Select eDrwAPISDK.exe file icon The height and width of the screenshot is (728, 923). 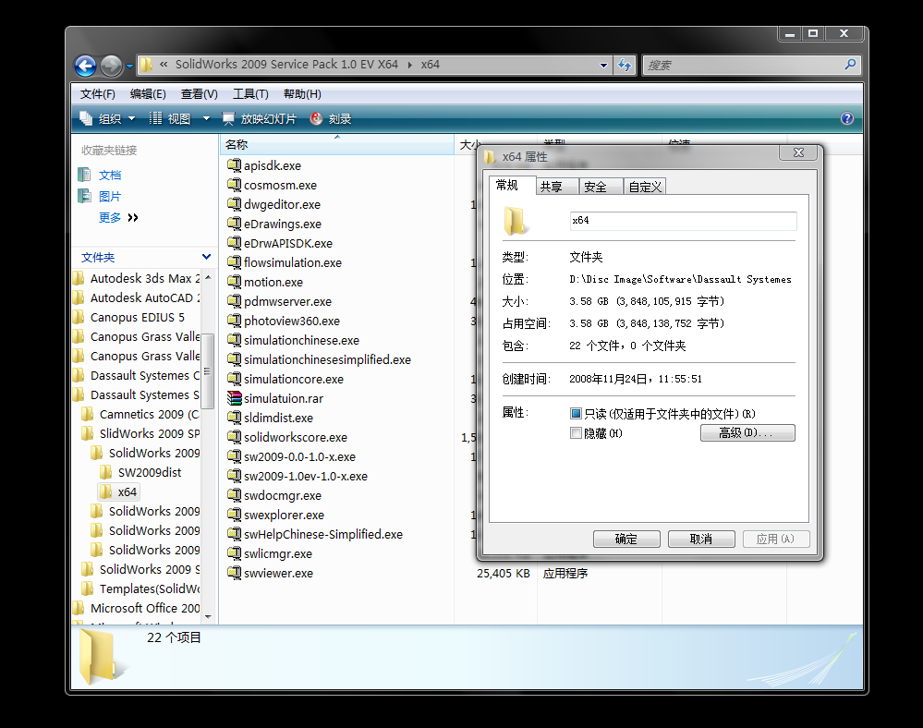tap(235, 243)
